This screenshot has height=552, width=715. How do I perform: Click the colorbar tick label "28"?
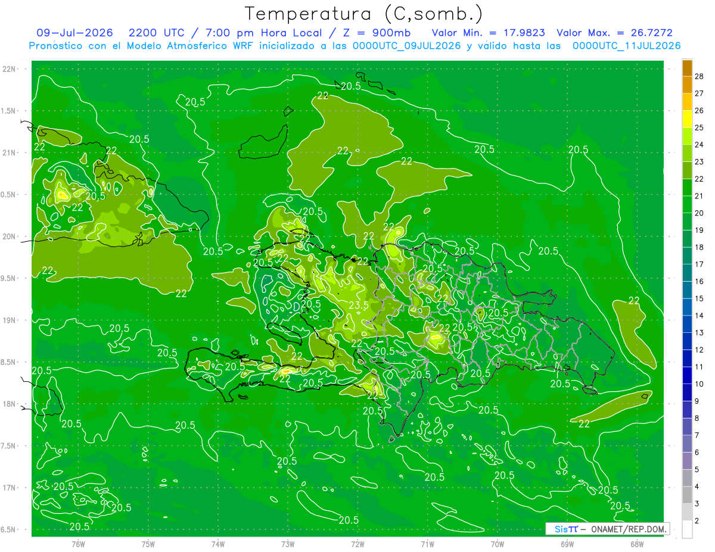pyautogui.click(x=700, y=76)
